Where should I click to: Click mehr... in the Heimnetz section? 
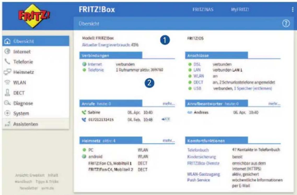pyautogui.click(x=168, y=141)
